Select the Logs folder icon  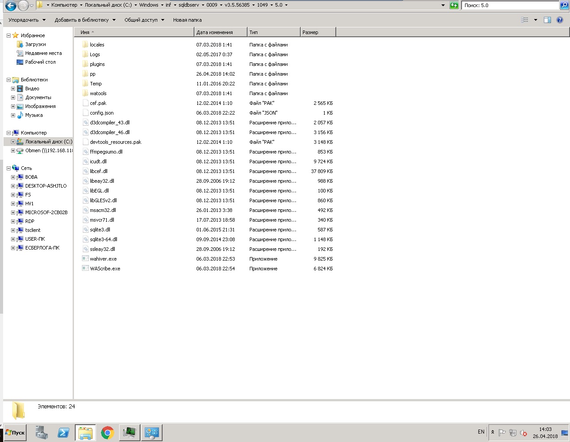click(85, 54)
